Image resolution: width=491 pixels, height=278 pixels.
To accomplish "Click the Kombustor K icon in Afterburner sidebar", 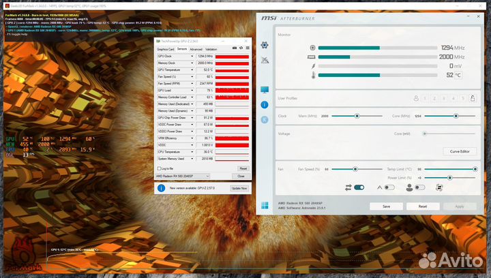I will 265,119.
